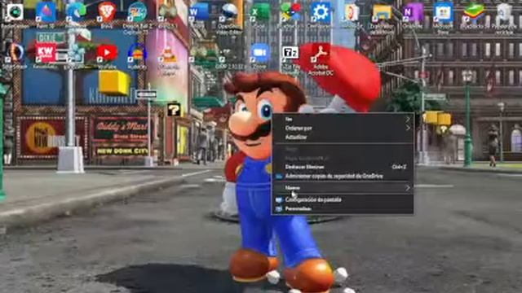This screenshot has width=522, height=293.
Task: Choose Administrar copias de seguridad de OneDrive
Action: click(x=343, y=176)
